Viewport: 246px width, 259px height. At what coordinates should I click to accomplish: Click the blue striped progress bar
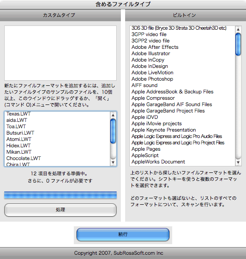point(60,195)
